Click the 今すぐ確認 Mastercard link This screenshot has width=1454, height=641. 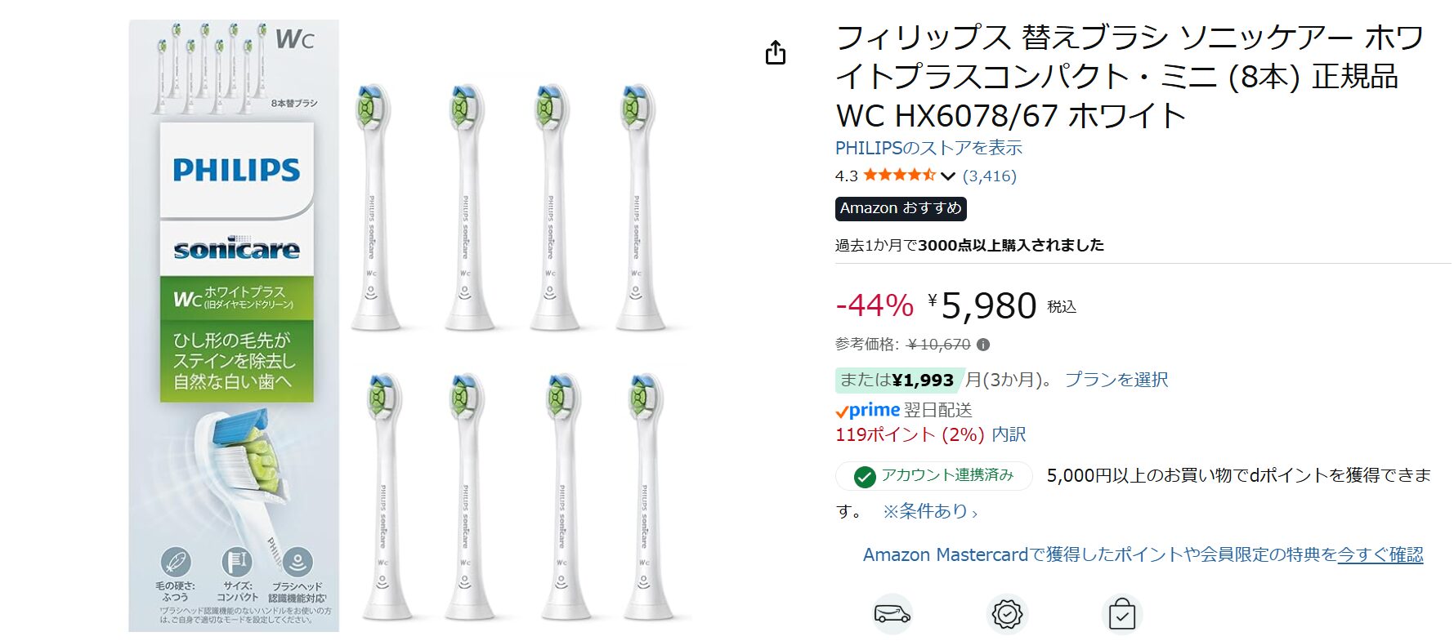click(x=1380, y=554)
